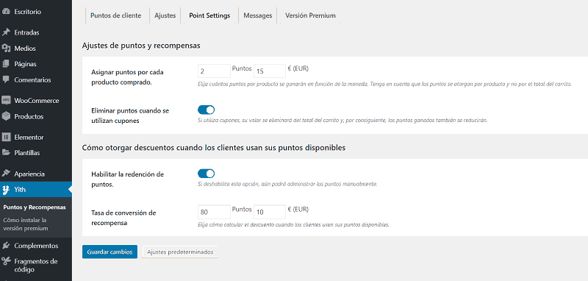Click the Complementos plugin icon

pos(6,246)
